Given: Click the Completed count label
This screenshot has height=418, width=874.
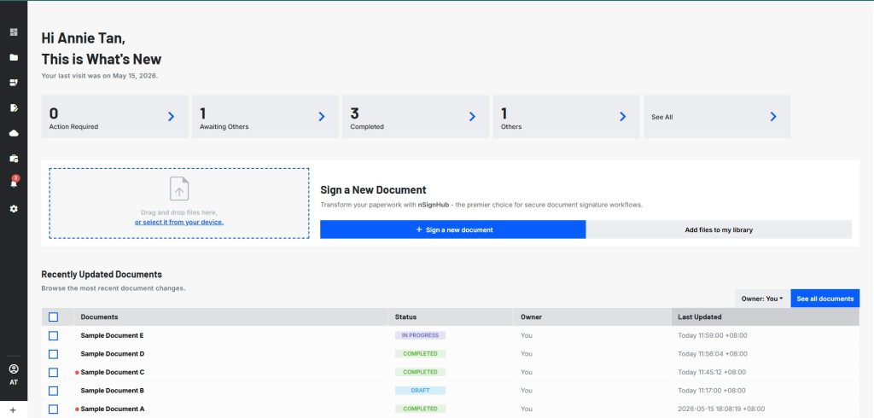Looking at the screenshot, I should pyautogui.click(x=367, y=127).
